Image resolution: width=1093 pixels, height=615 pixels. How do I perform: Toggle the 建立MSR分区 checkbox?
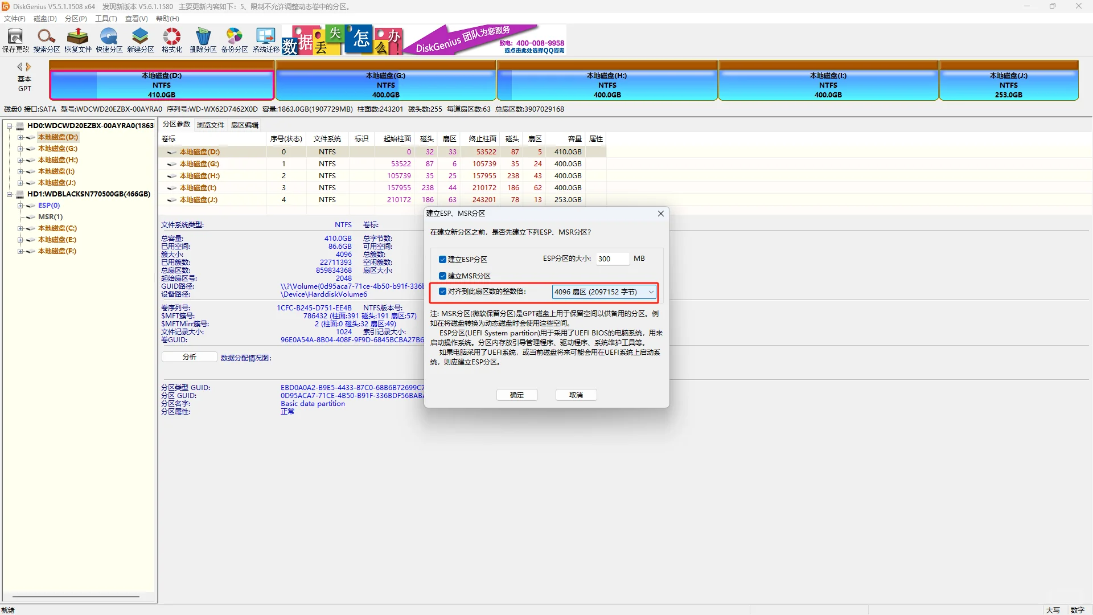pos(442,276)
